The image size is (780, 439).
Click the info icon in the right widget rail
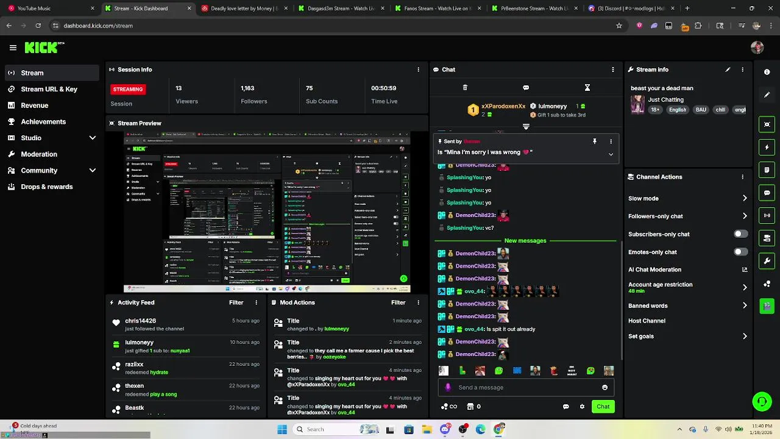767,72
